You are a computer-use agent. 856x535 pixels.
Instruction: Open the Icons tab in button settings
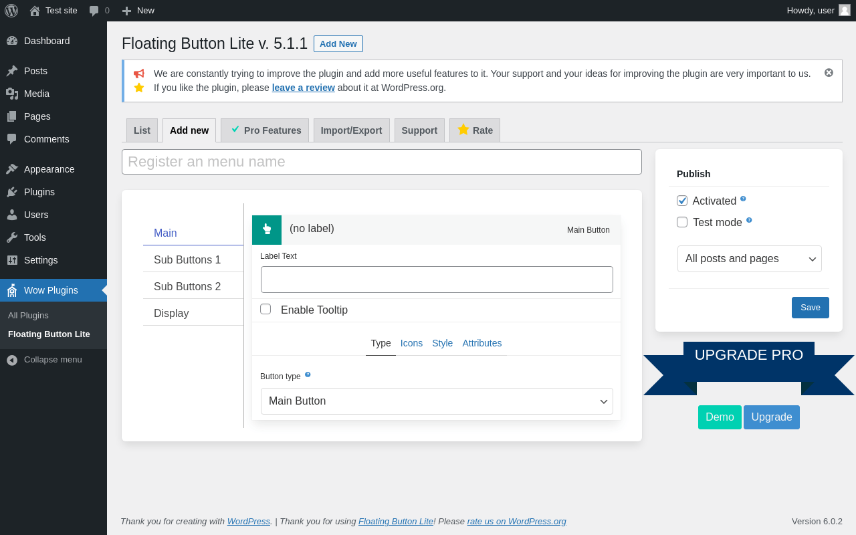(x=411, y=343)
